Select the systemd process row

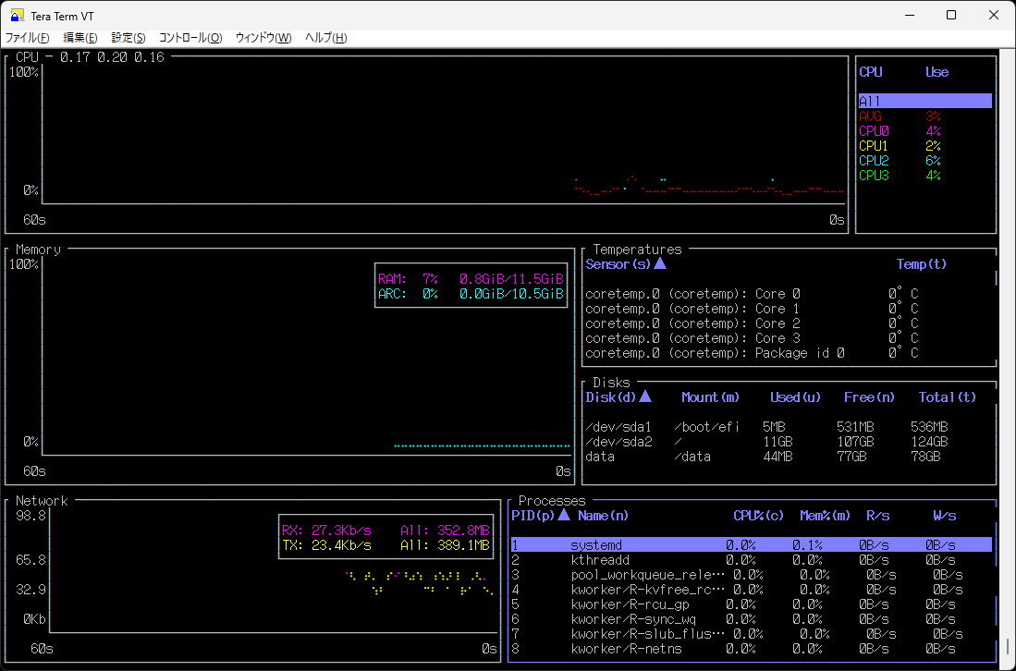pyautogui.click(x=752, y=545)
